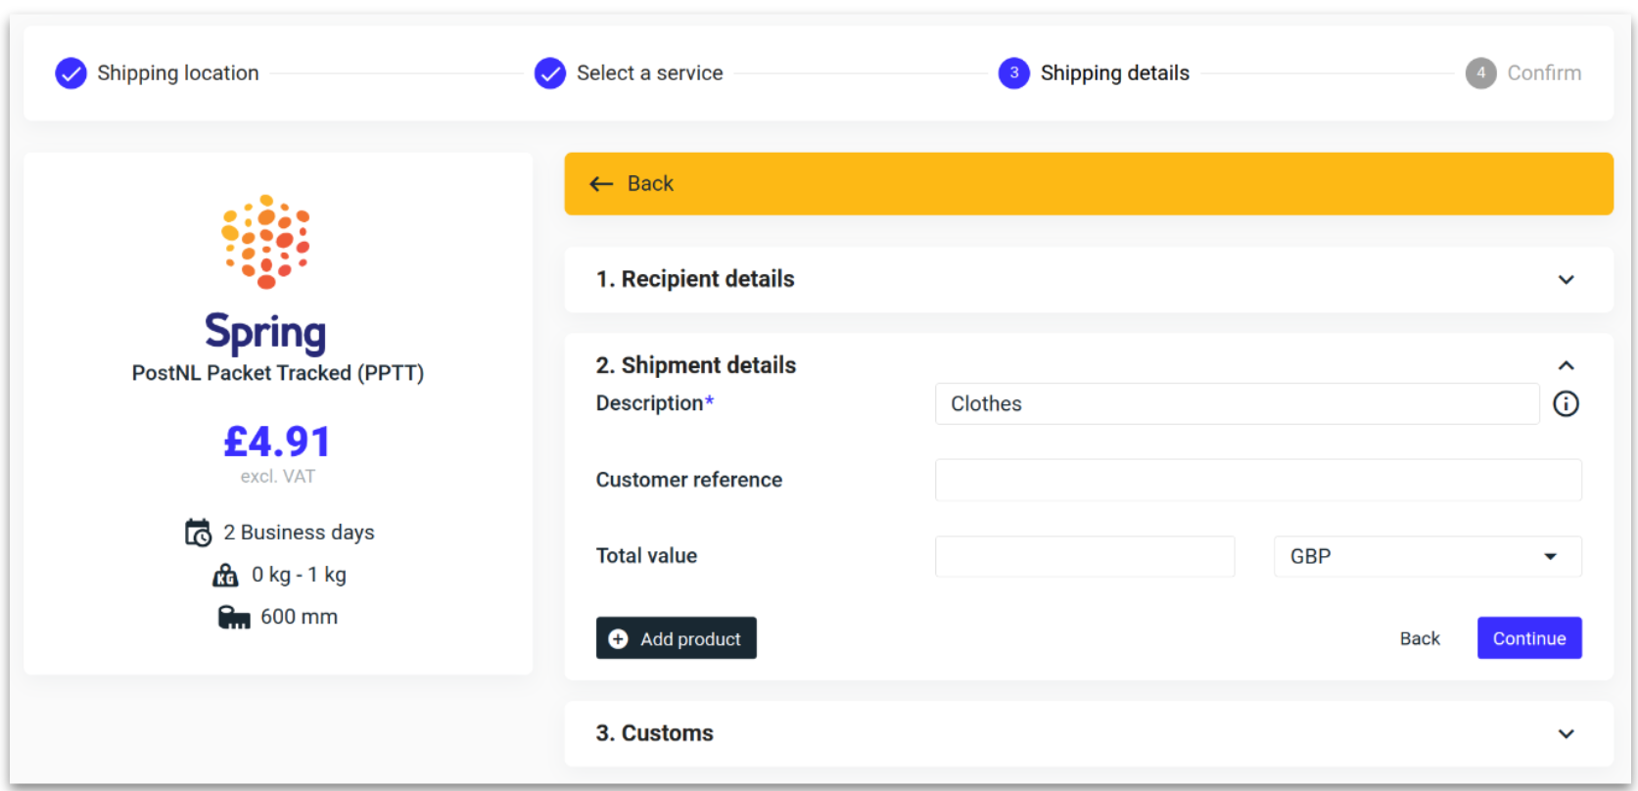Screen dimensions: 1638x791
Task: Expand the Recipient details section
Action: [1566, 280]
